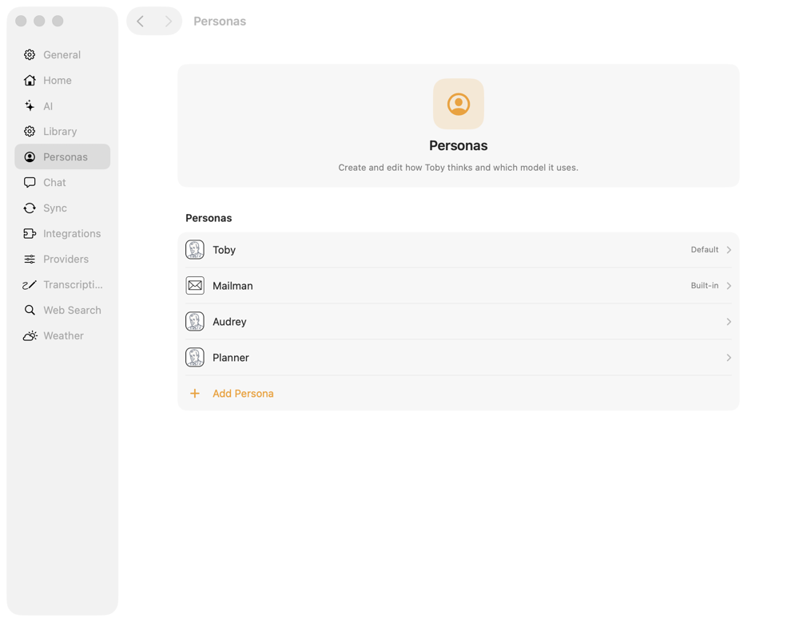The height and width of the screenshot is (622, 799).
Task: Click Audrey's portrait avatar icon
Action: click(195, 322)
